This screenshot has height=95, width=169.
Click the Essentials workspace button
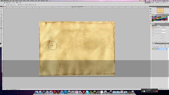[x=148, y=3]
